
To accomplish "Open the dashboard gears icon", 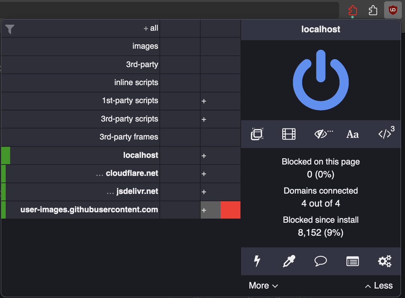I will (384, 261).
